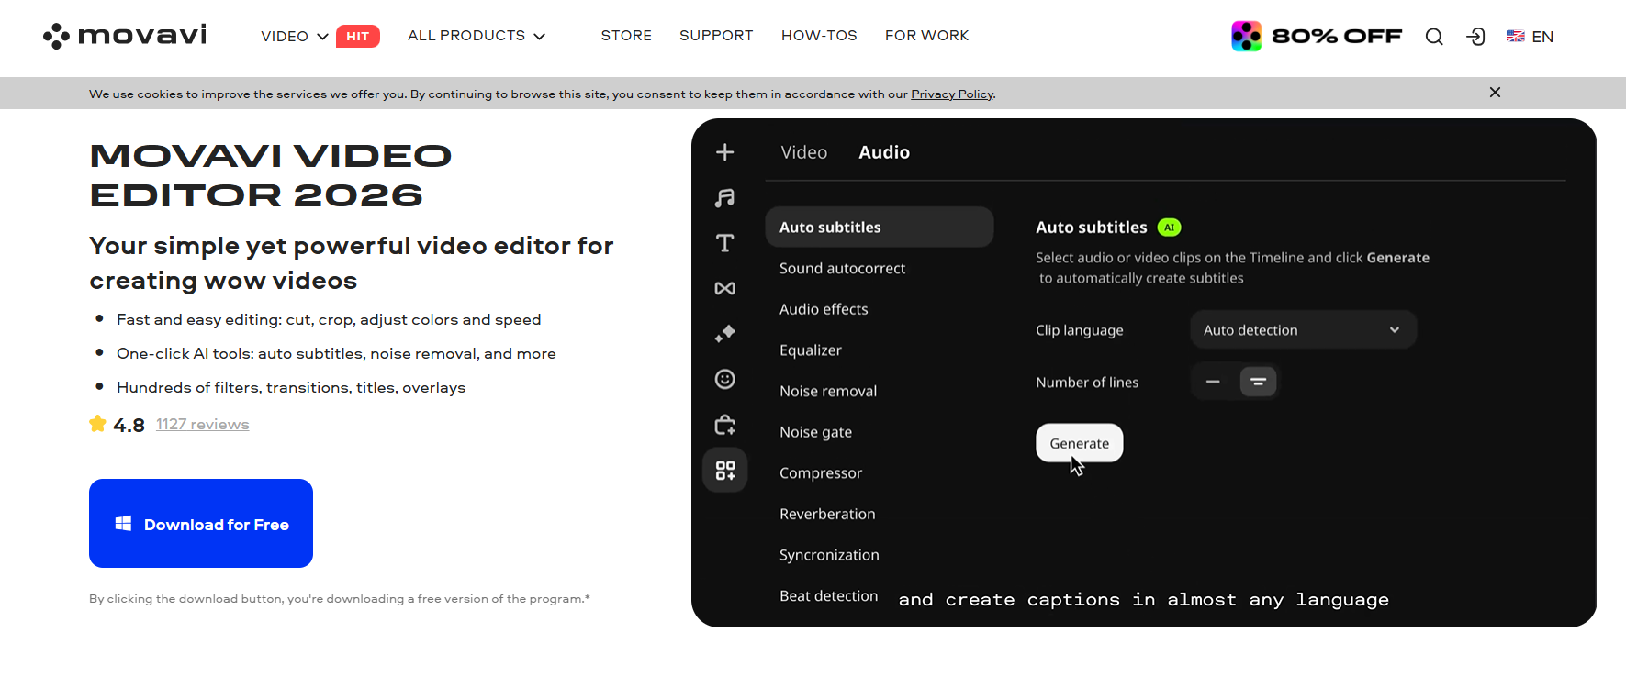Click the 80% OFF offer text
This screenshot has width=1626, height=677.
tap(1337, 36)
